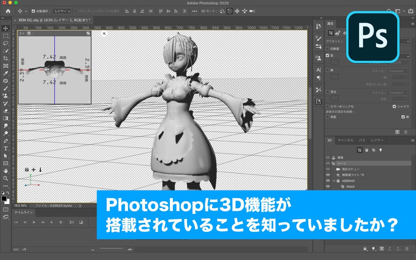This screenshot has width=416, height=260.
Task: Choose the 3D pan camera mode icon
Action: (237, 11)
